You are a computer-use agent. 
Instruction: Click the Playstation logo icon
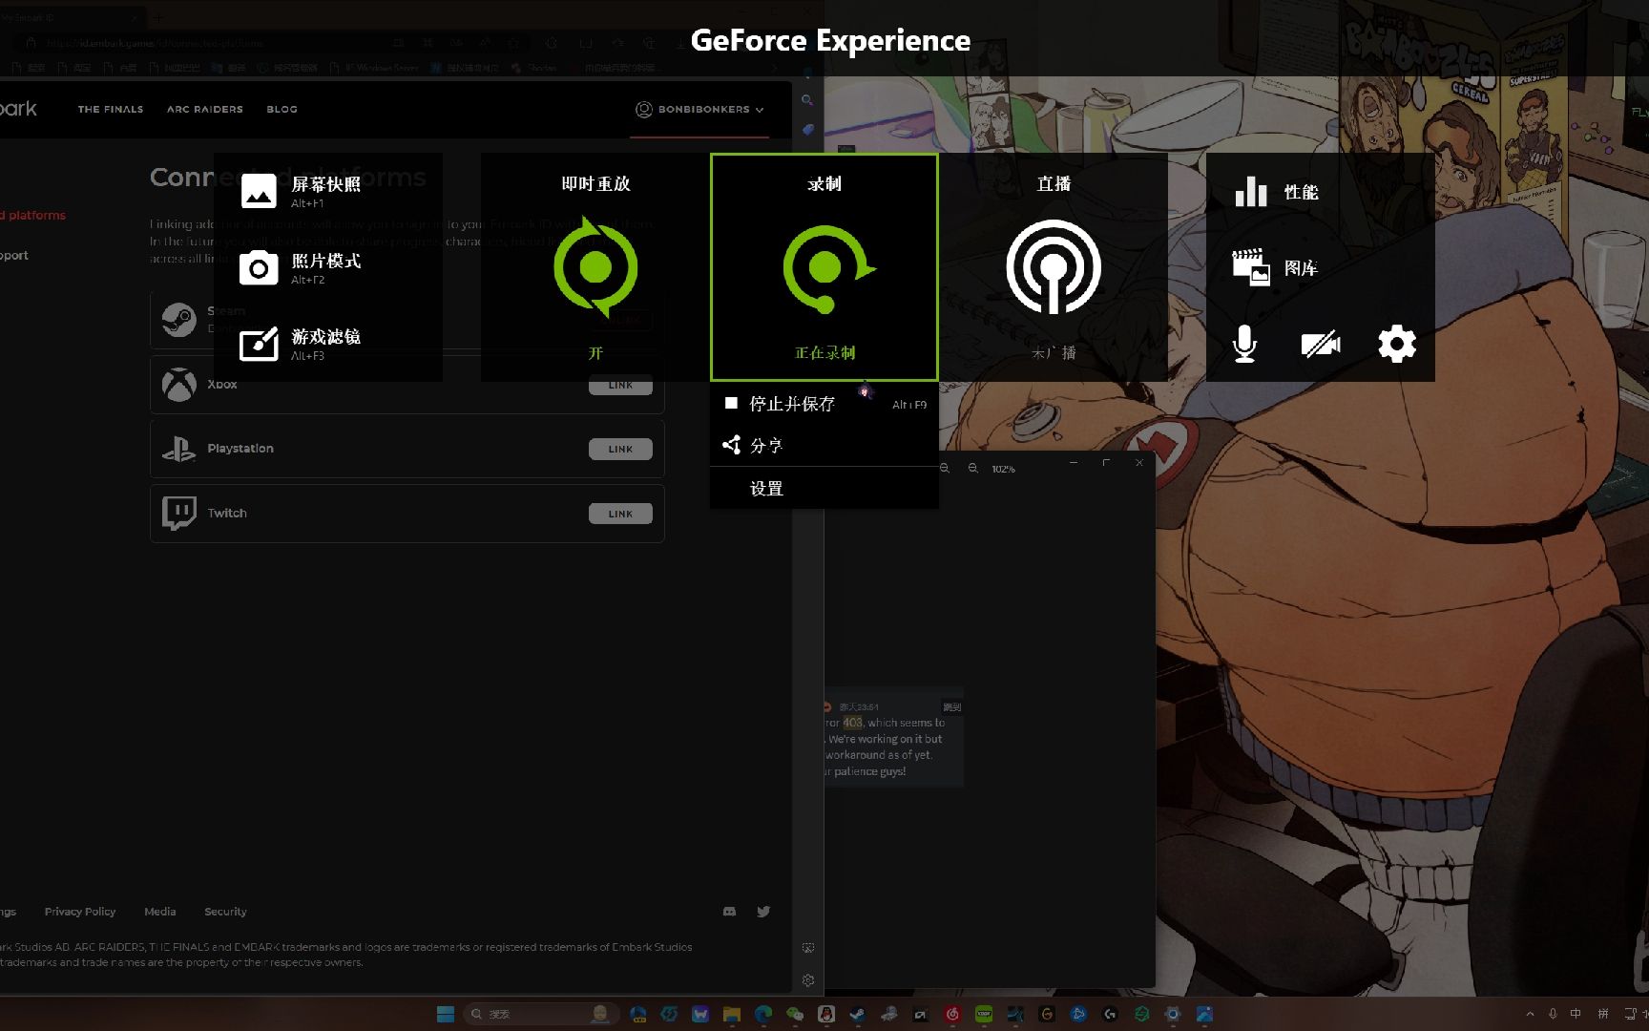point(178,449)
